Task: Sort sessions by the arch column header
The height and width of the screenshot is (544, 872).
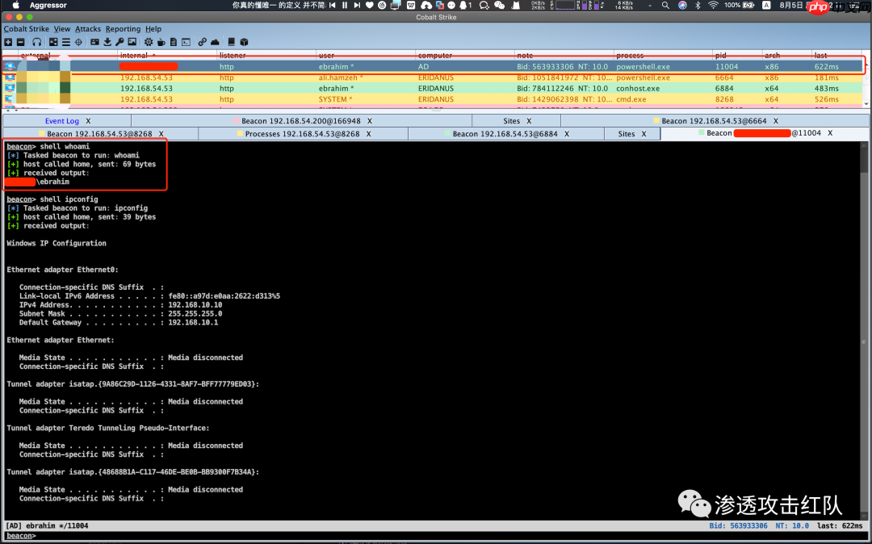Action: pyautogui.click(x=787, y=55)
